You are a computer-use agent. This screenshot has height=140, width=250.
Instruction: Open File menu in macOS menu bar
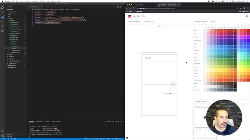click(13, 1)
